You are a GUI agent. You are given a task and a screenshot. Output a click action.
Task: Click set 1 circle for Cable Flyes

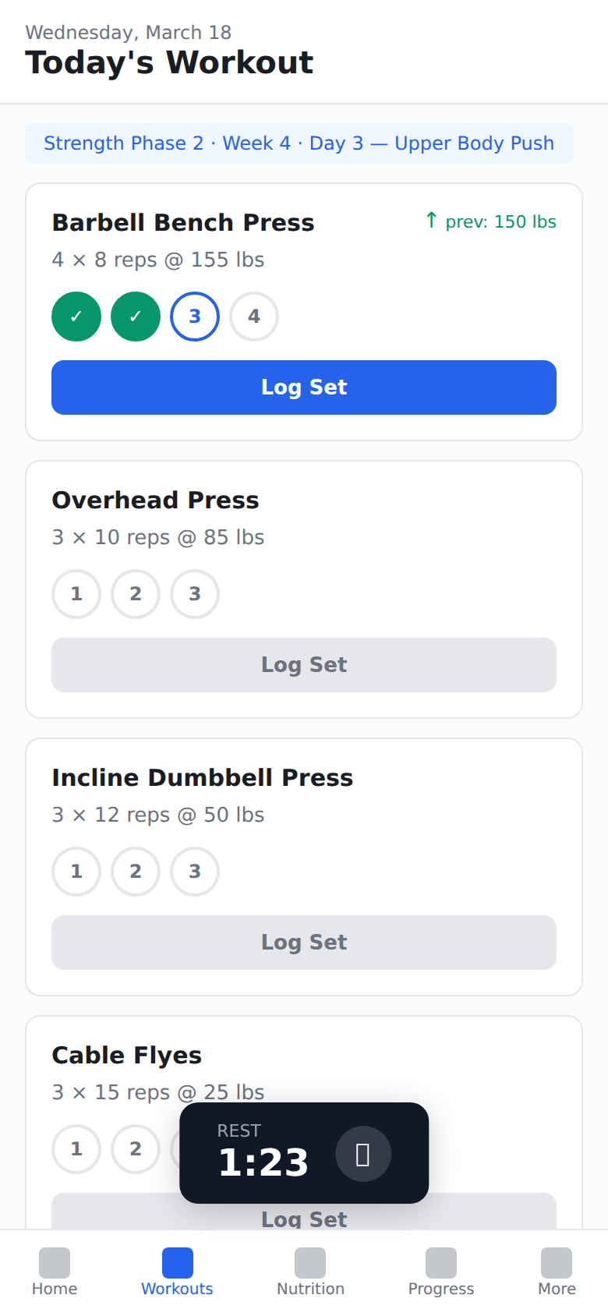[76, 1148]
